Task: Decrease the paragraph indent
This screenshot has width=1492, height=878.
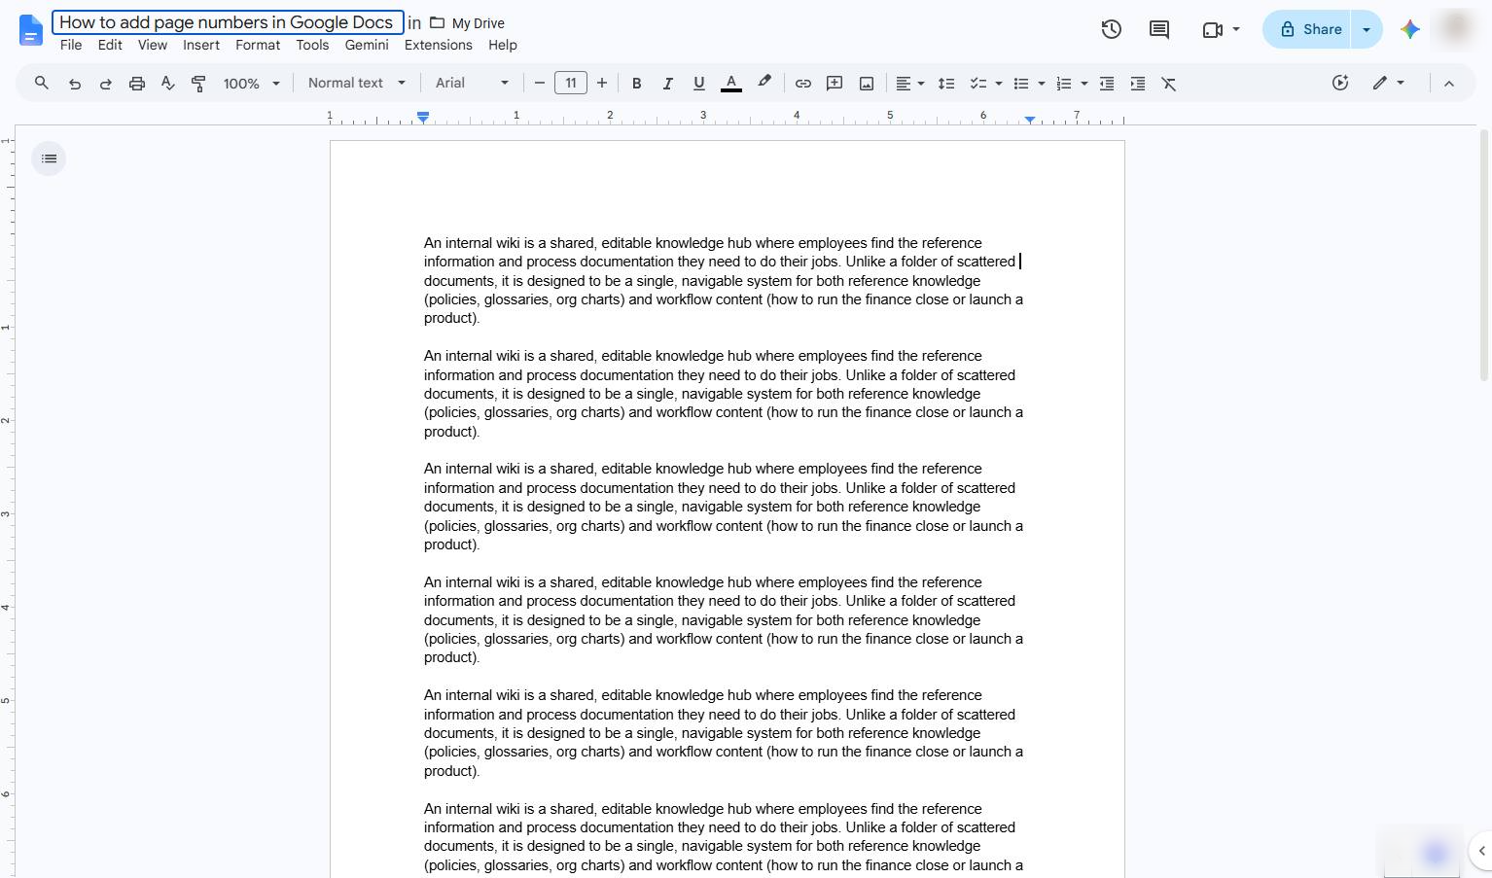Action: pos(1106,84)
